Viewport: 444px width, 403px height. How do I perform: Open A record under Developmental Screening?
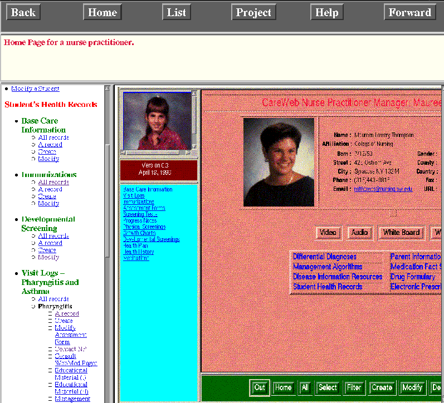click(50, 243)
